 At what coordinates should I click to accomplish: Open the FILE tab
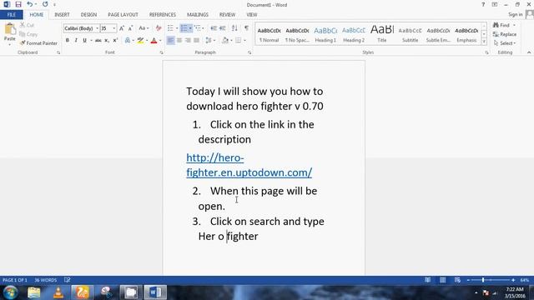(11, 15)
